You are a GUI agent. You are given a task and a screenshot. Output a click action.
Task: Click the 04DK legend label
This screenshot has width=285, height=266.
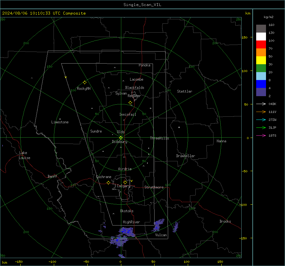coord(272,104)
